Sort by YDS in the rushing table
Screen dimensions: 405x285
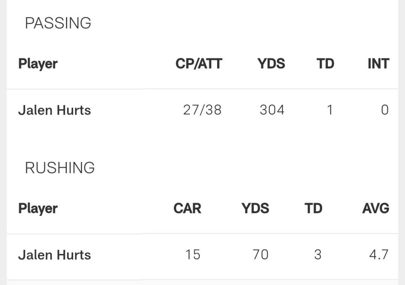coord(255,209)
